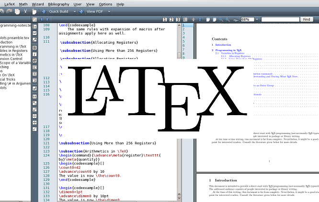Viewport: 319px width, 202px height.
Task: Jump to bookmark 3 button
Action: click(x=178, y=20)
